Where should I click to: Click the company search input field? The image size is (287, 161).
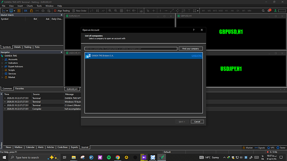point(131,49)
